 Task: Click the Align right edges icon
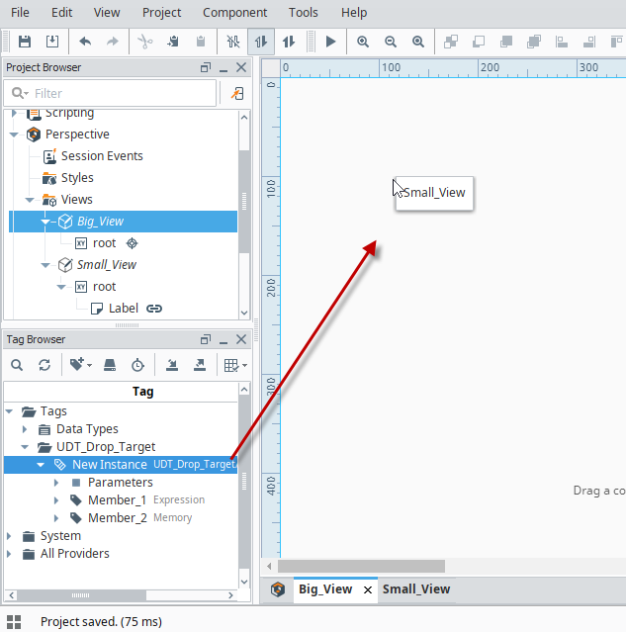coord(589,42)
